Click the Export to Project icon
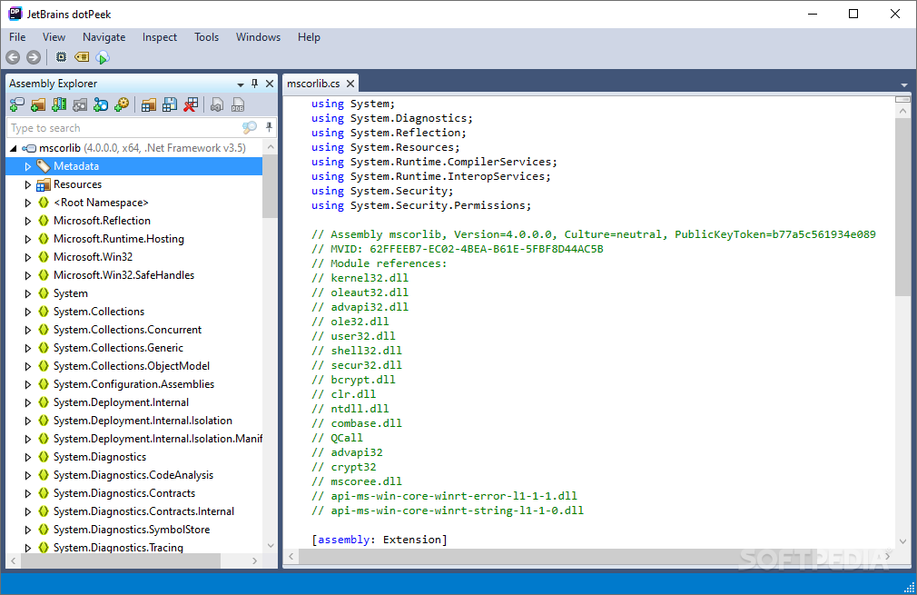Viewport: 917px width, 595px height. click(217, 104)
